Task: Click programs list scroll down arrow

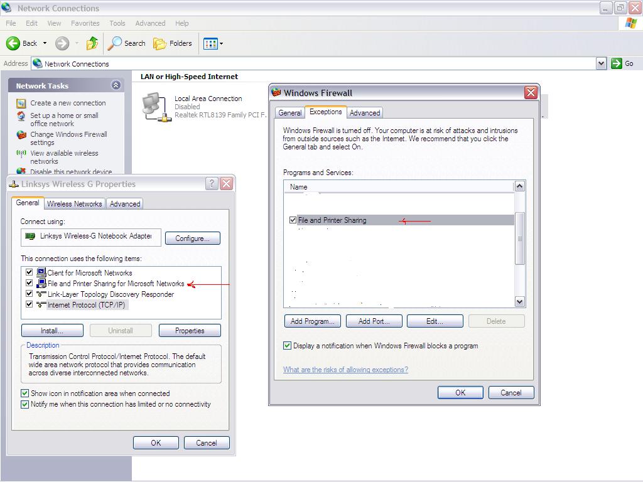Action: point(519,302)
